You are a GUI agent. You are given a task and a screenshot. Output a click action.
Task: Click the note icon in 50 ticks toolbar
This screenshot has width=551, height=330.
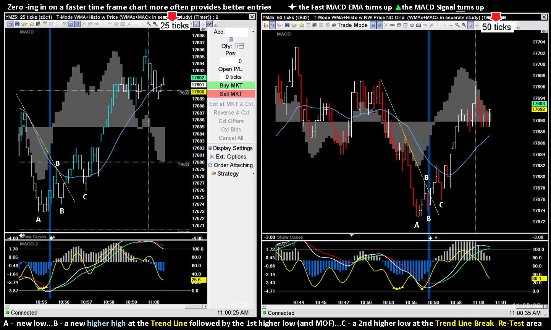click(406, 25)
